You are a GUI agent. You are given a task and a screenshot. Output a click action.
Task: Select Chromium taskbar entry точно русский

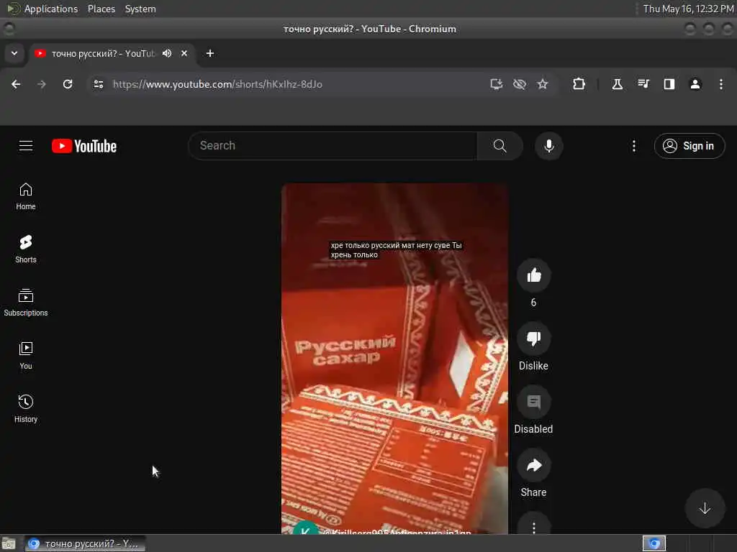pos(85,543)
